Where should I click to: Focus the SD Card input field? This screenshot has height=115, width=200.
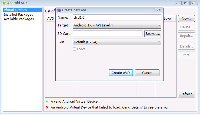pos(108,34)
